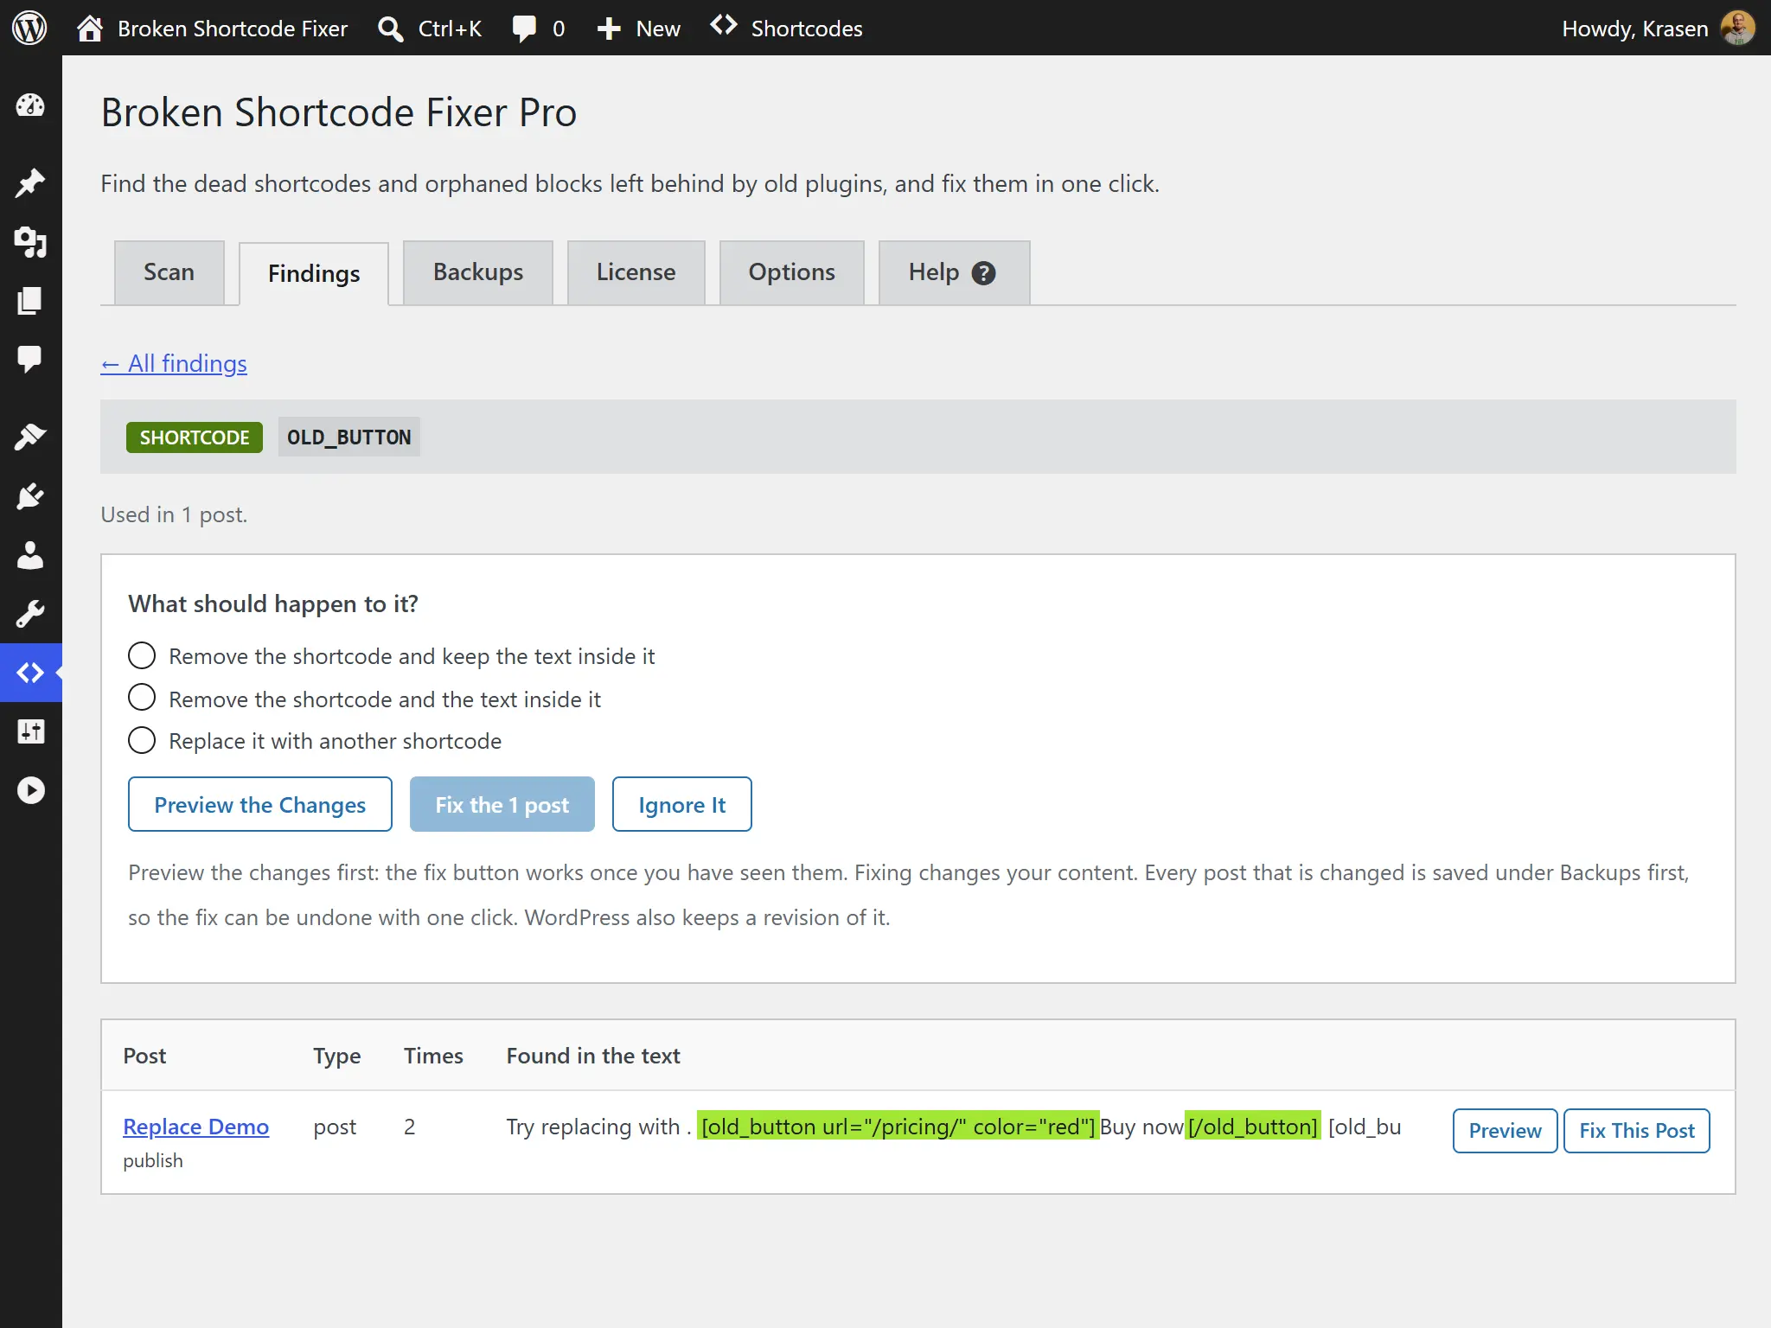
Task: Click the collapse menu play-circle icon
Action: (30, 790)
